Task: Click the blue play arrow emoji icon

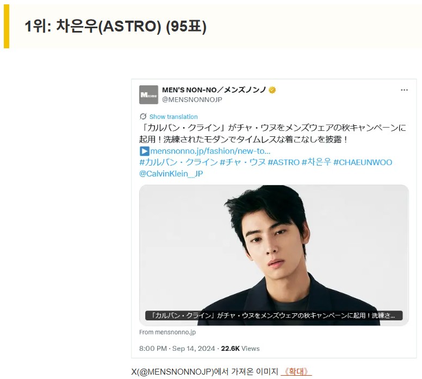Action: click(x=144, y=151)
